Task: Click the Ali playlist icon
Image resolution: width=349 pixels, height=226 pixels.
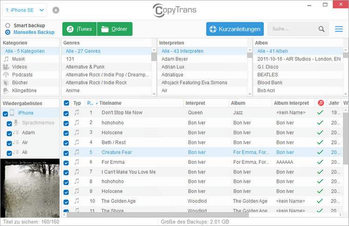Action: coord(16,152)
